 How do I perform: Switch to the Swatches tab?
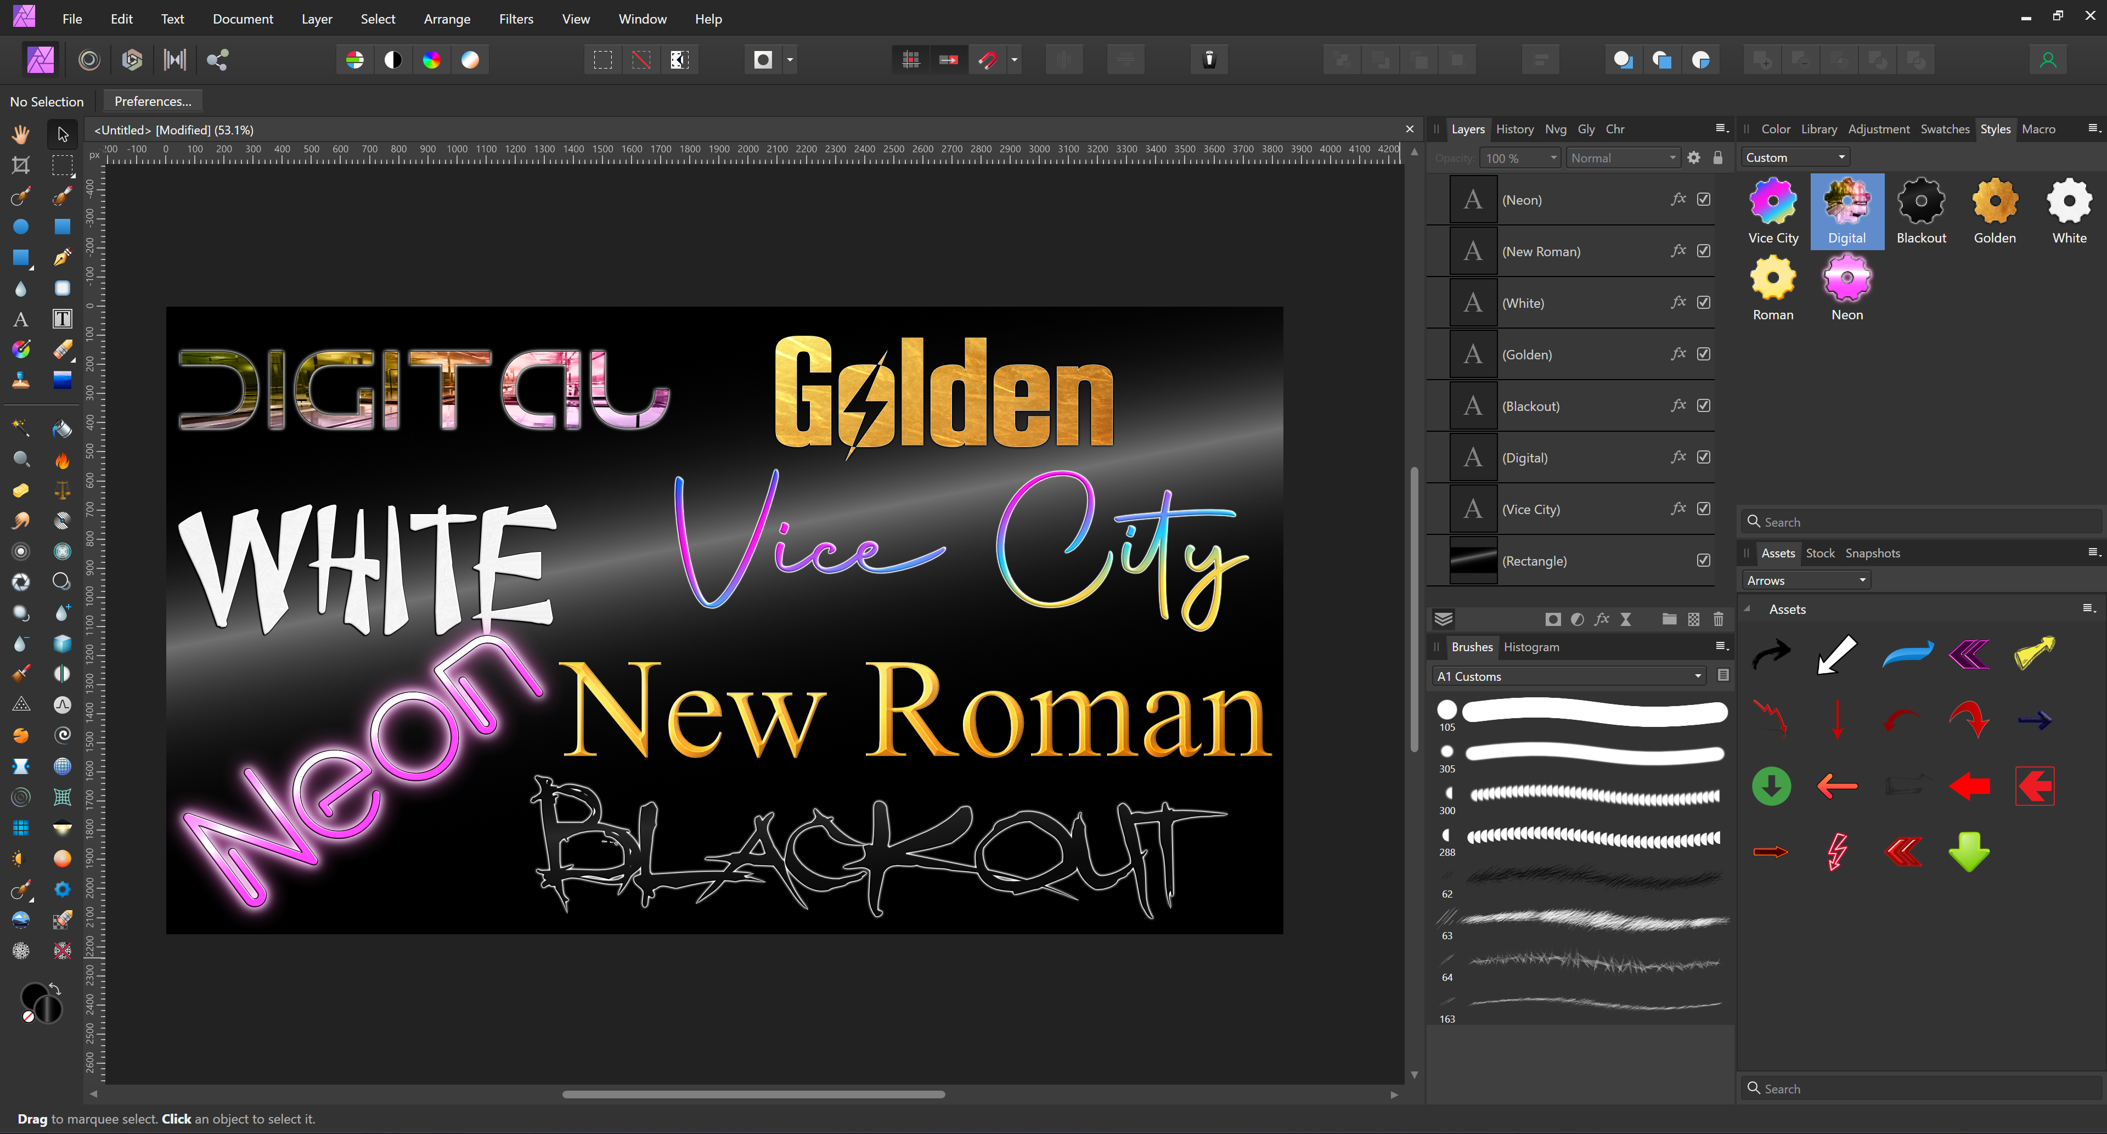coord(1944,129)
